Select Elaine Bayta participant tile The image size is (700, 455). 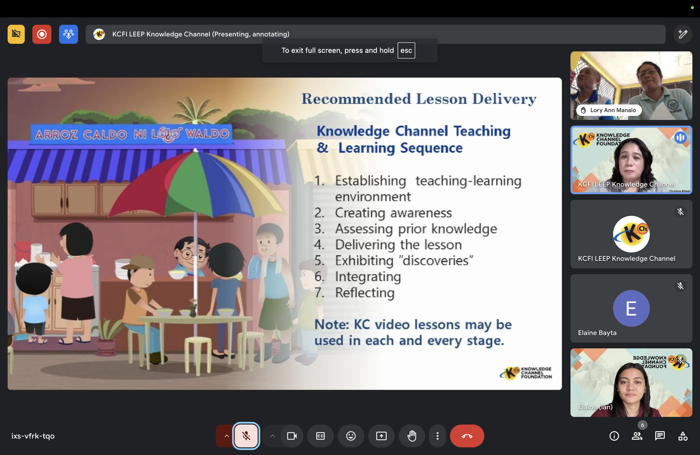(631, 308)
